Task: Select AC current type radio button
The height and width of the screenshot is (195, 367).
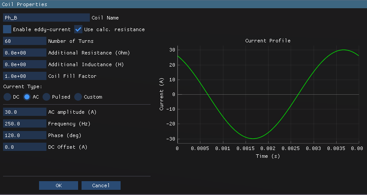Action: coord(27,97)
